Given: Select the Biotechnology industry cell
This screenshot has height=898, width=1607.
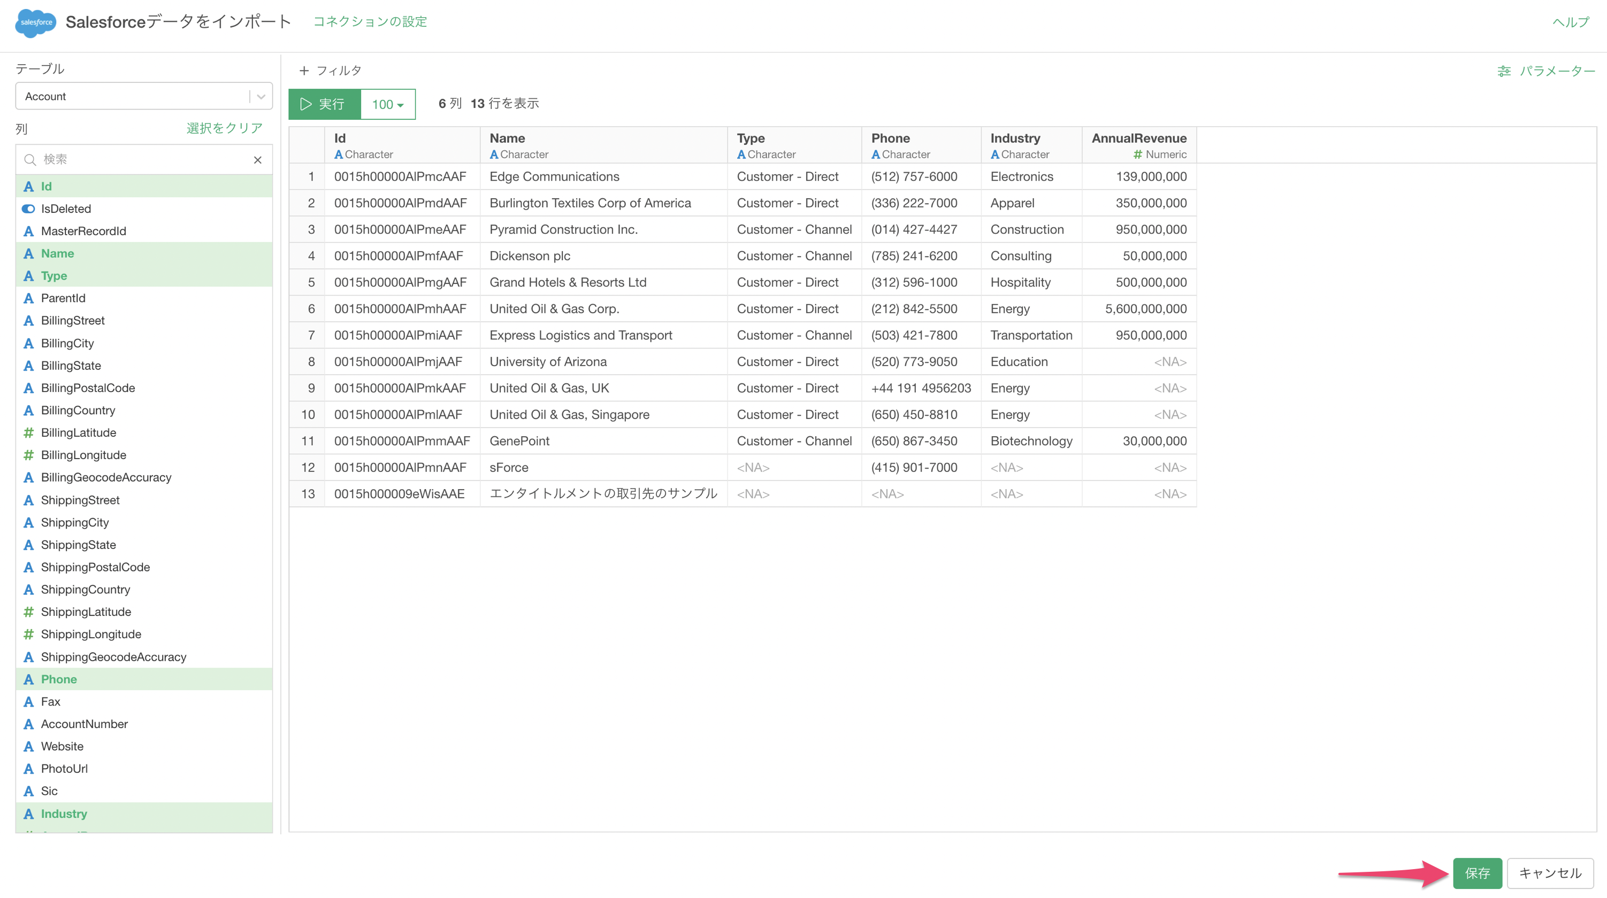Looking at the screenshot, I should [x=1031, y=441].
